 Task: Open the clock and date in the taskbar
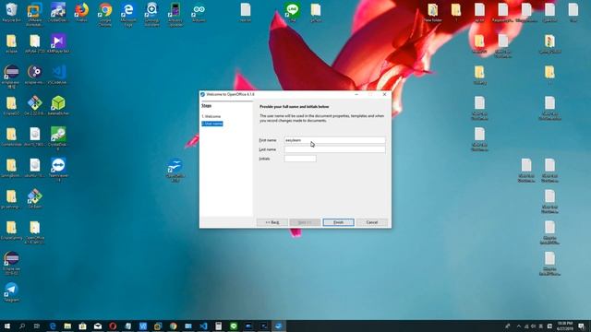564,326
